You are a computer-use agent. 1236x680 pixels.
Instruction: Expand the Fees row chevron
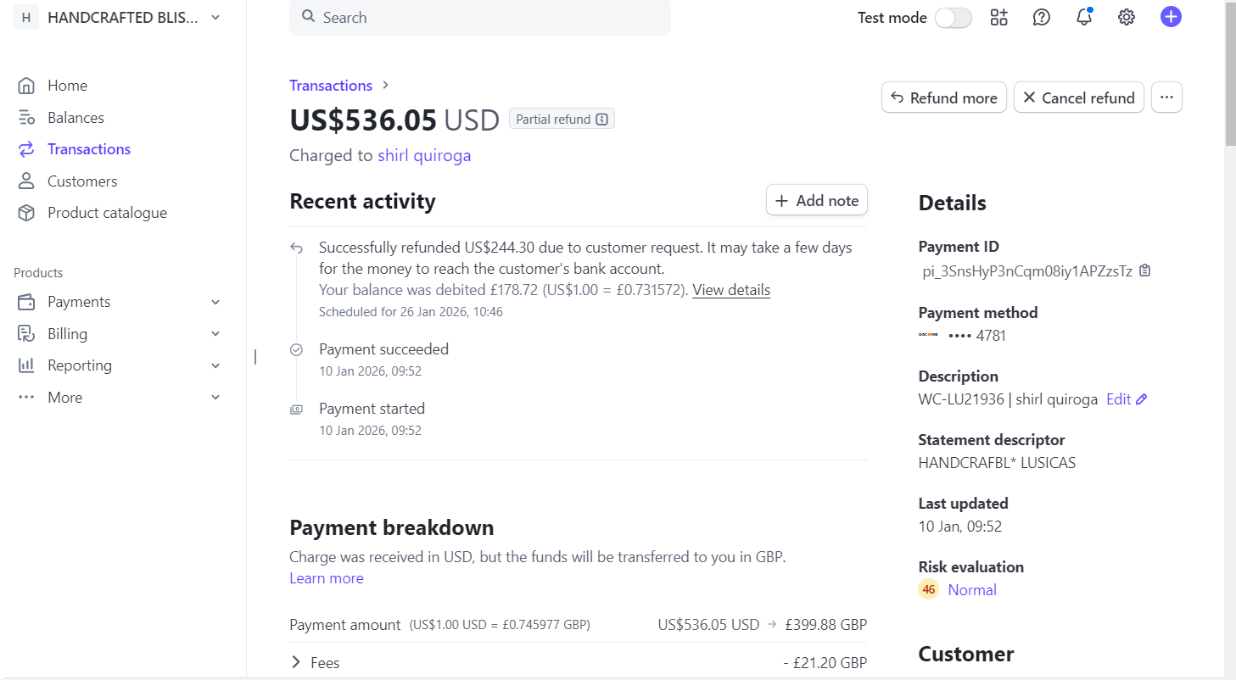(x=296, y=662)
